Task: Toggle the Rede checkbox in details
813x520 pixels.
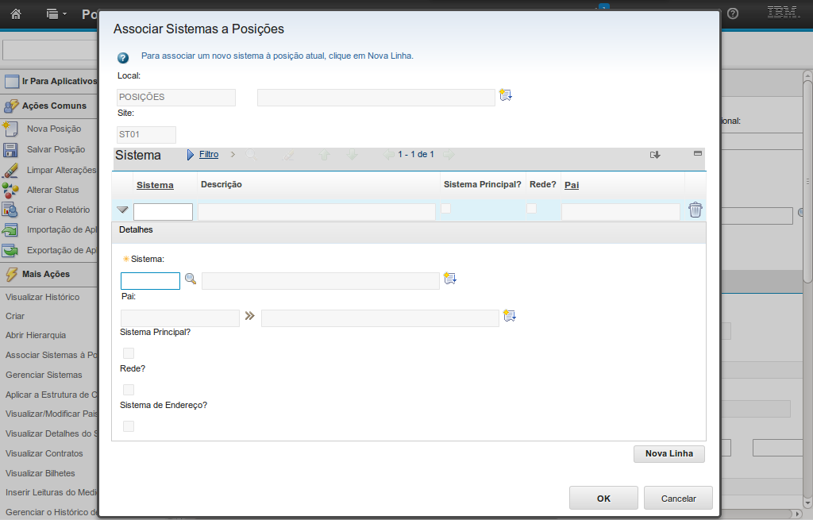Action: 129,390
